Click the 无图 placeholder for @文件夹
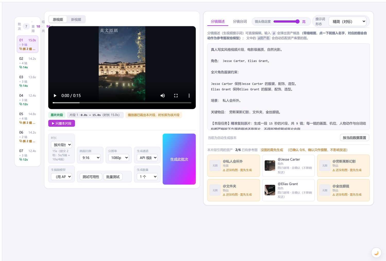This screenshot has width=386, height=261. click(215, 190)
